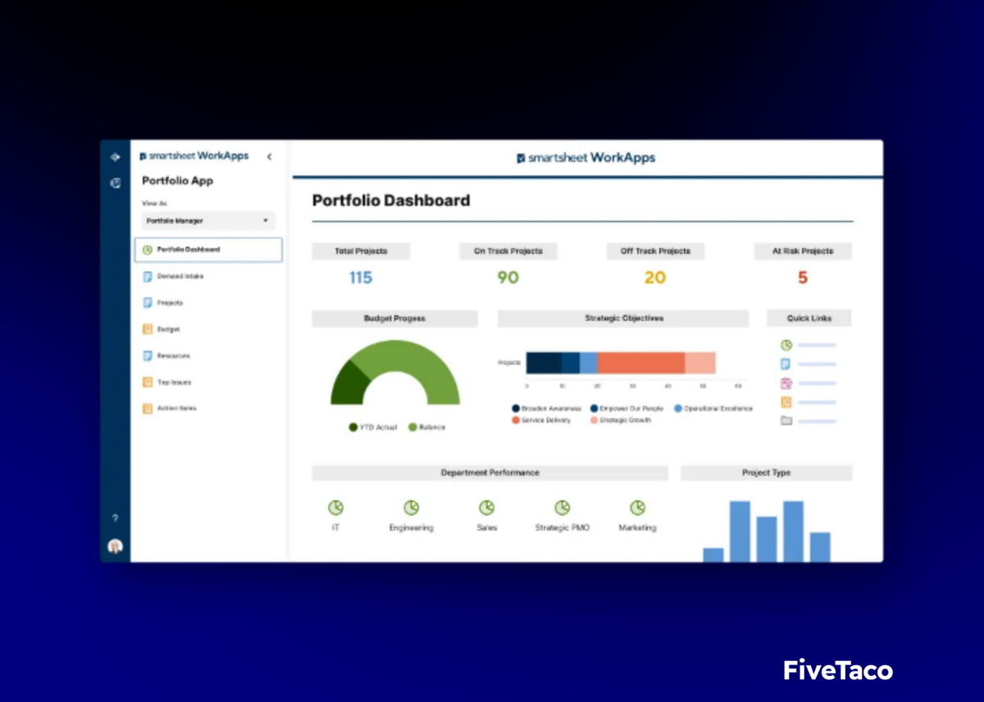Click the Broaden Awareness legend entry
The width and height of the screenshot is (984, 702).
click(x=546, y=408)
